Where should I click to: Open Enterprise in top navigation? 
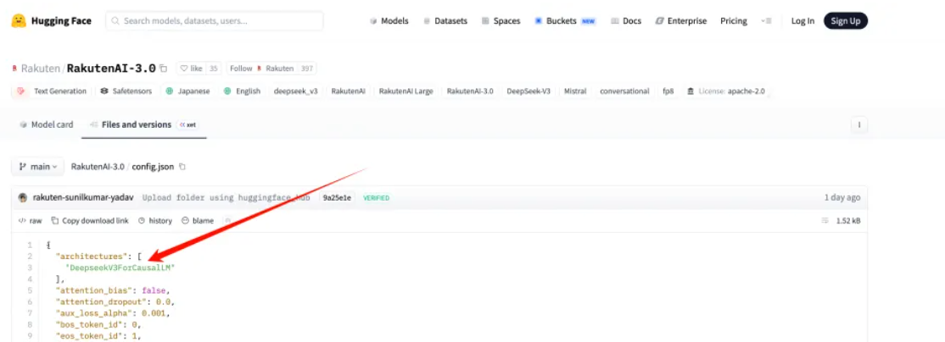(681, 21)
